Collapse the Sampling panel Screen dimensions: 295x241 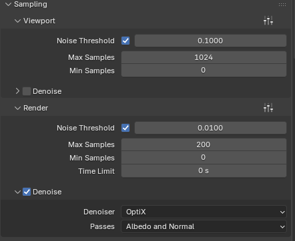tap(8, 4)
